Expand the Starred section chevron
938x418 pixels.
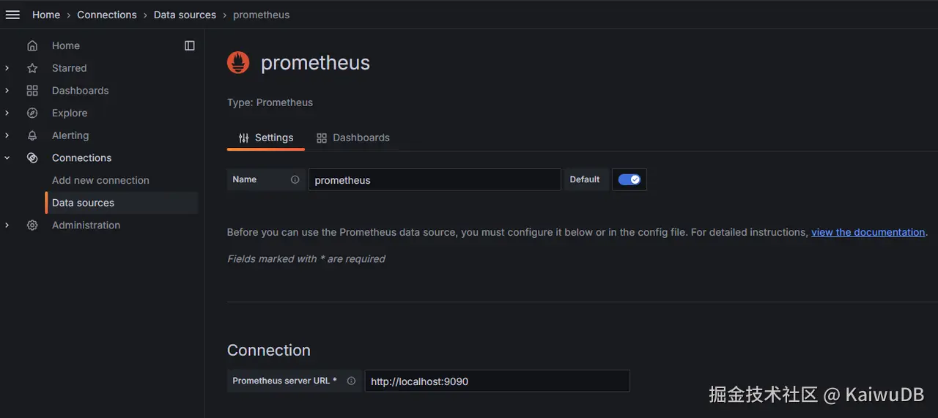(x=7, y=68)
